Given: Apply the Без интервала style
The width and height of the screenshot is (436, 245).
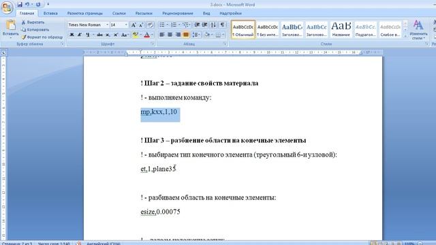Looking at the screenshot, I should pos(268,29).
